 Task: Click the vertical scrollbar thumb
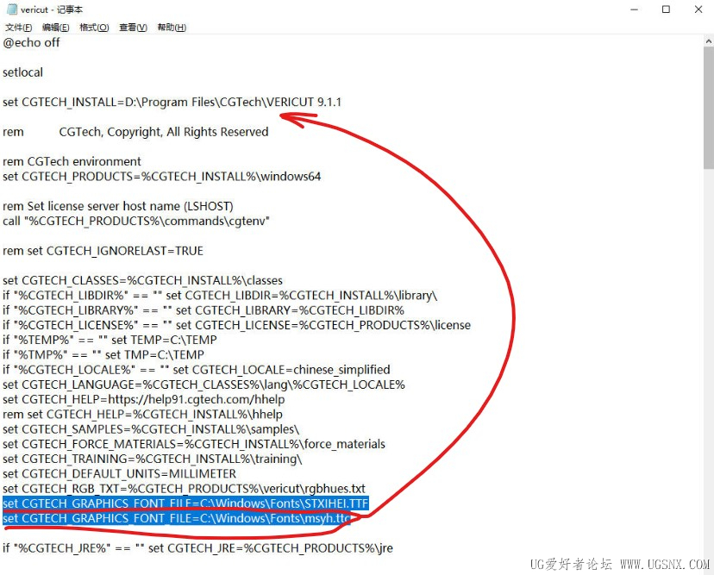click(x=709, y=108)
